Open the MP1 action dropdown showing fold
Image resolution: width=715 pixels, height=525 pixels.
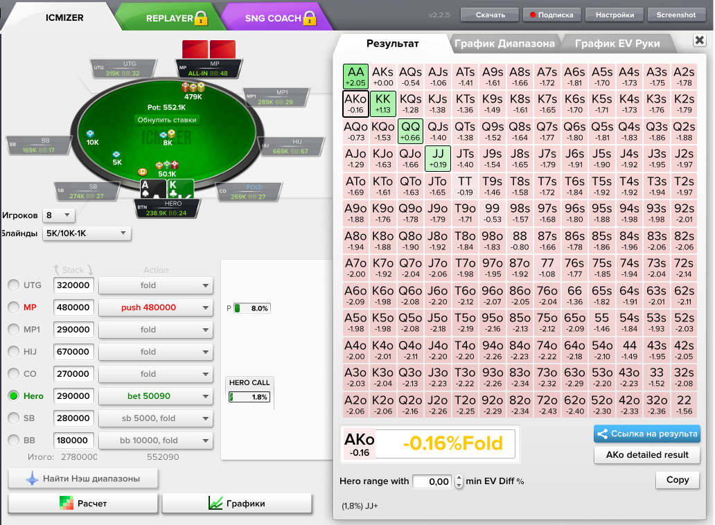click(x=156, y=330)
